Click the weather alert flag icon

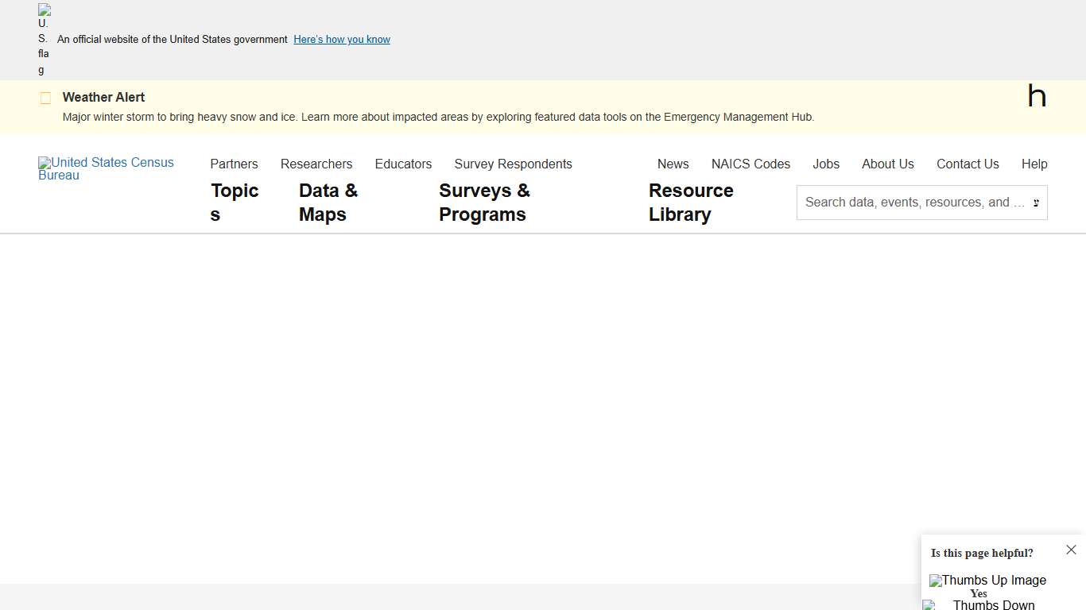[x=45, y=97]
